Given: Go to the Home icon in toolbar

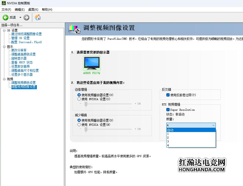Looking at the screenshot, I should click(x=38, y=17).
